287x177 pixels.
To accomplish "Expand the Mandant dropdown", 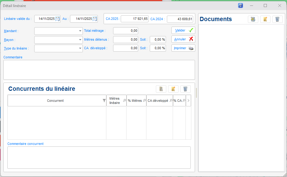I will tap(80, 31).
